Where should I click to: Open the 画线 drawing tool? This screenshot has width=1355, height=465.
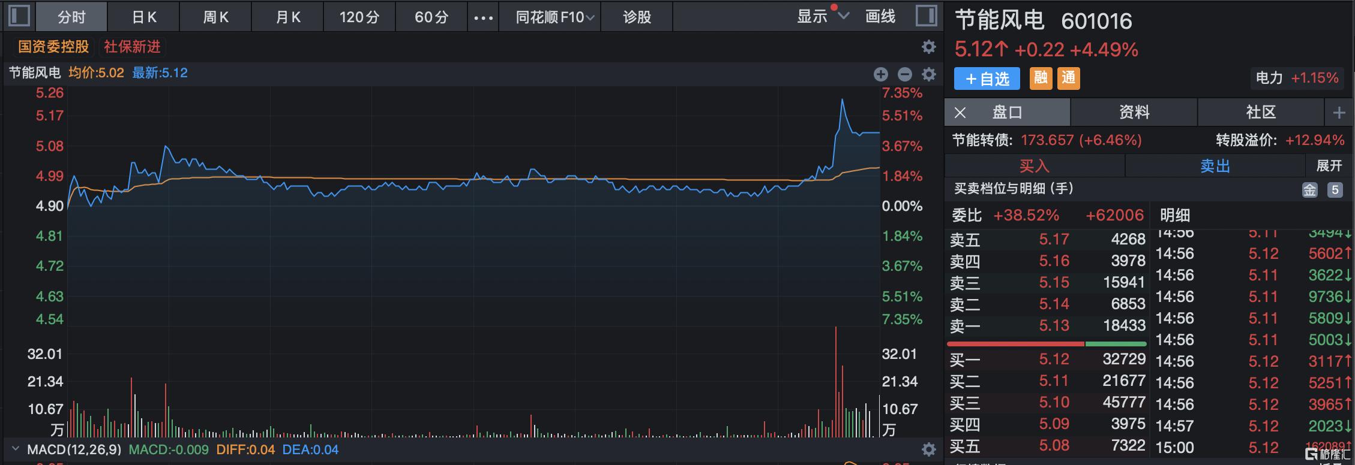click(x=880, y=17)
